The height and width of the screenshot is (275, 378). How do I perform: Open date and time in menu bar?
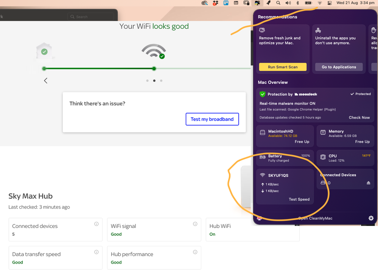point(355,3)
